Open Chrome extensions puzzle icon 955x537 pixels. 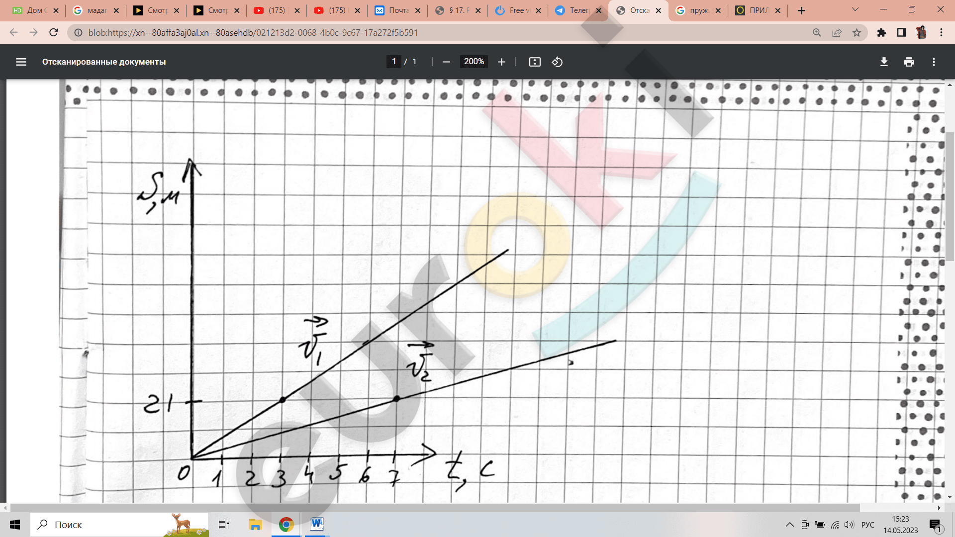tap(881, 32)
